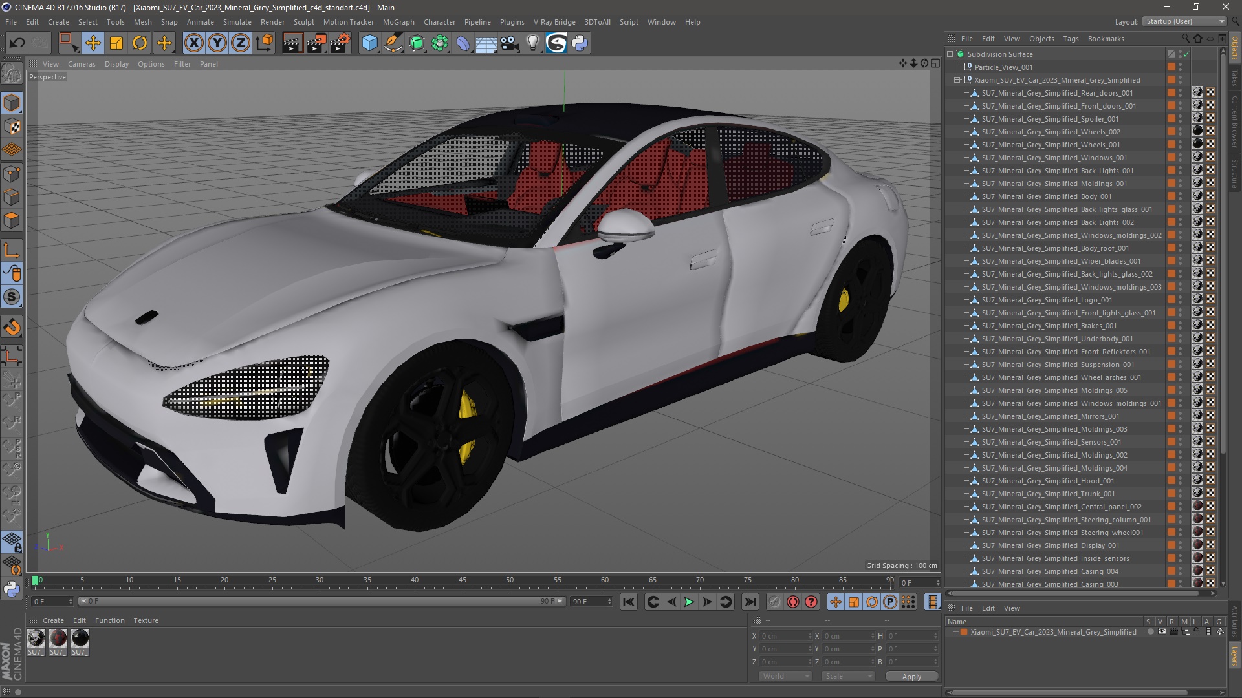The width and height of the screenshot is (1242, 698).
Task: Toggle Z axis lock
Action: (x=241, y=43)
